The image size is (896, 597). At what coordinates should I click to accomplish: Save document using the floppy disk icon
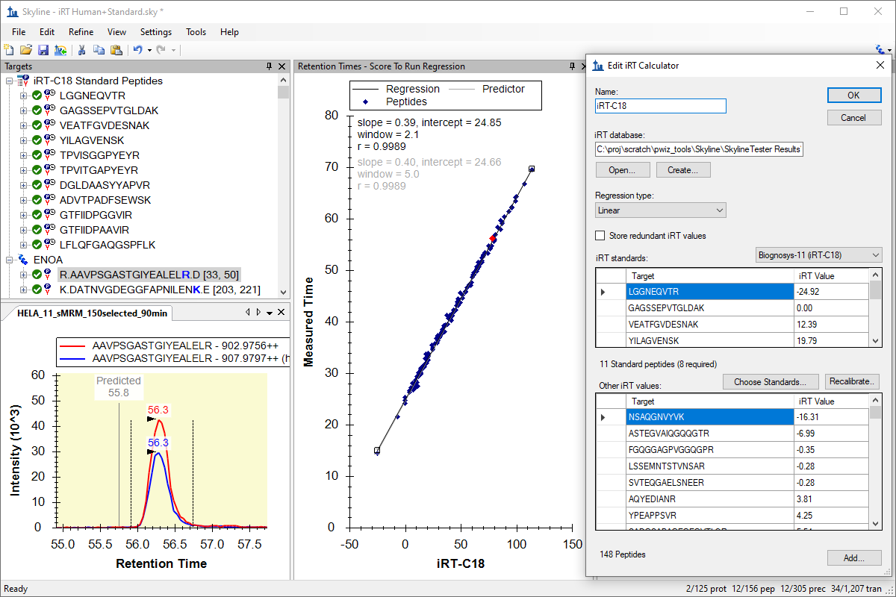point(43,50)
